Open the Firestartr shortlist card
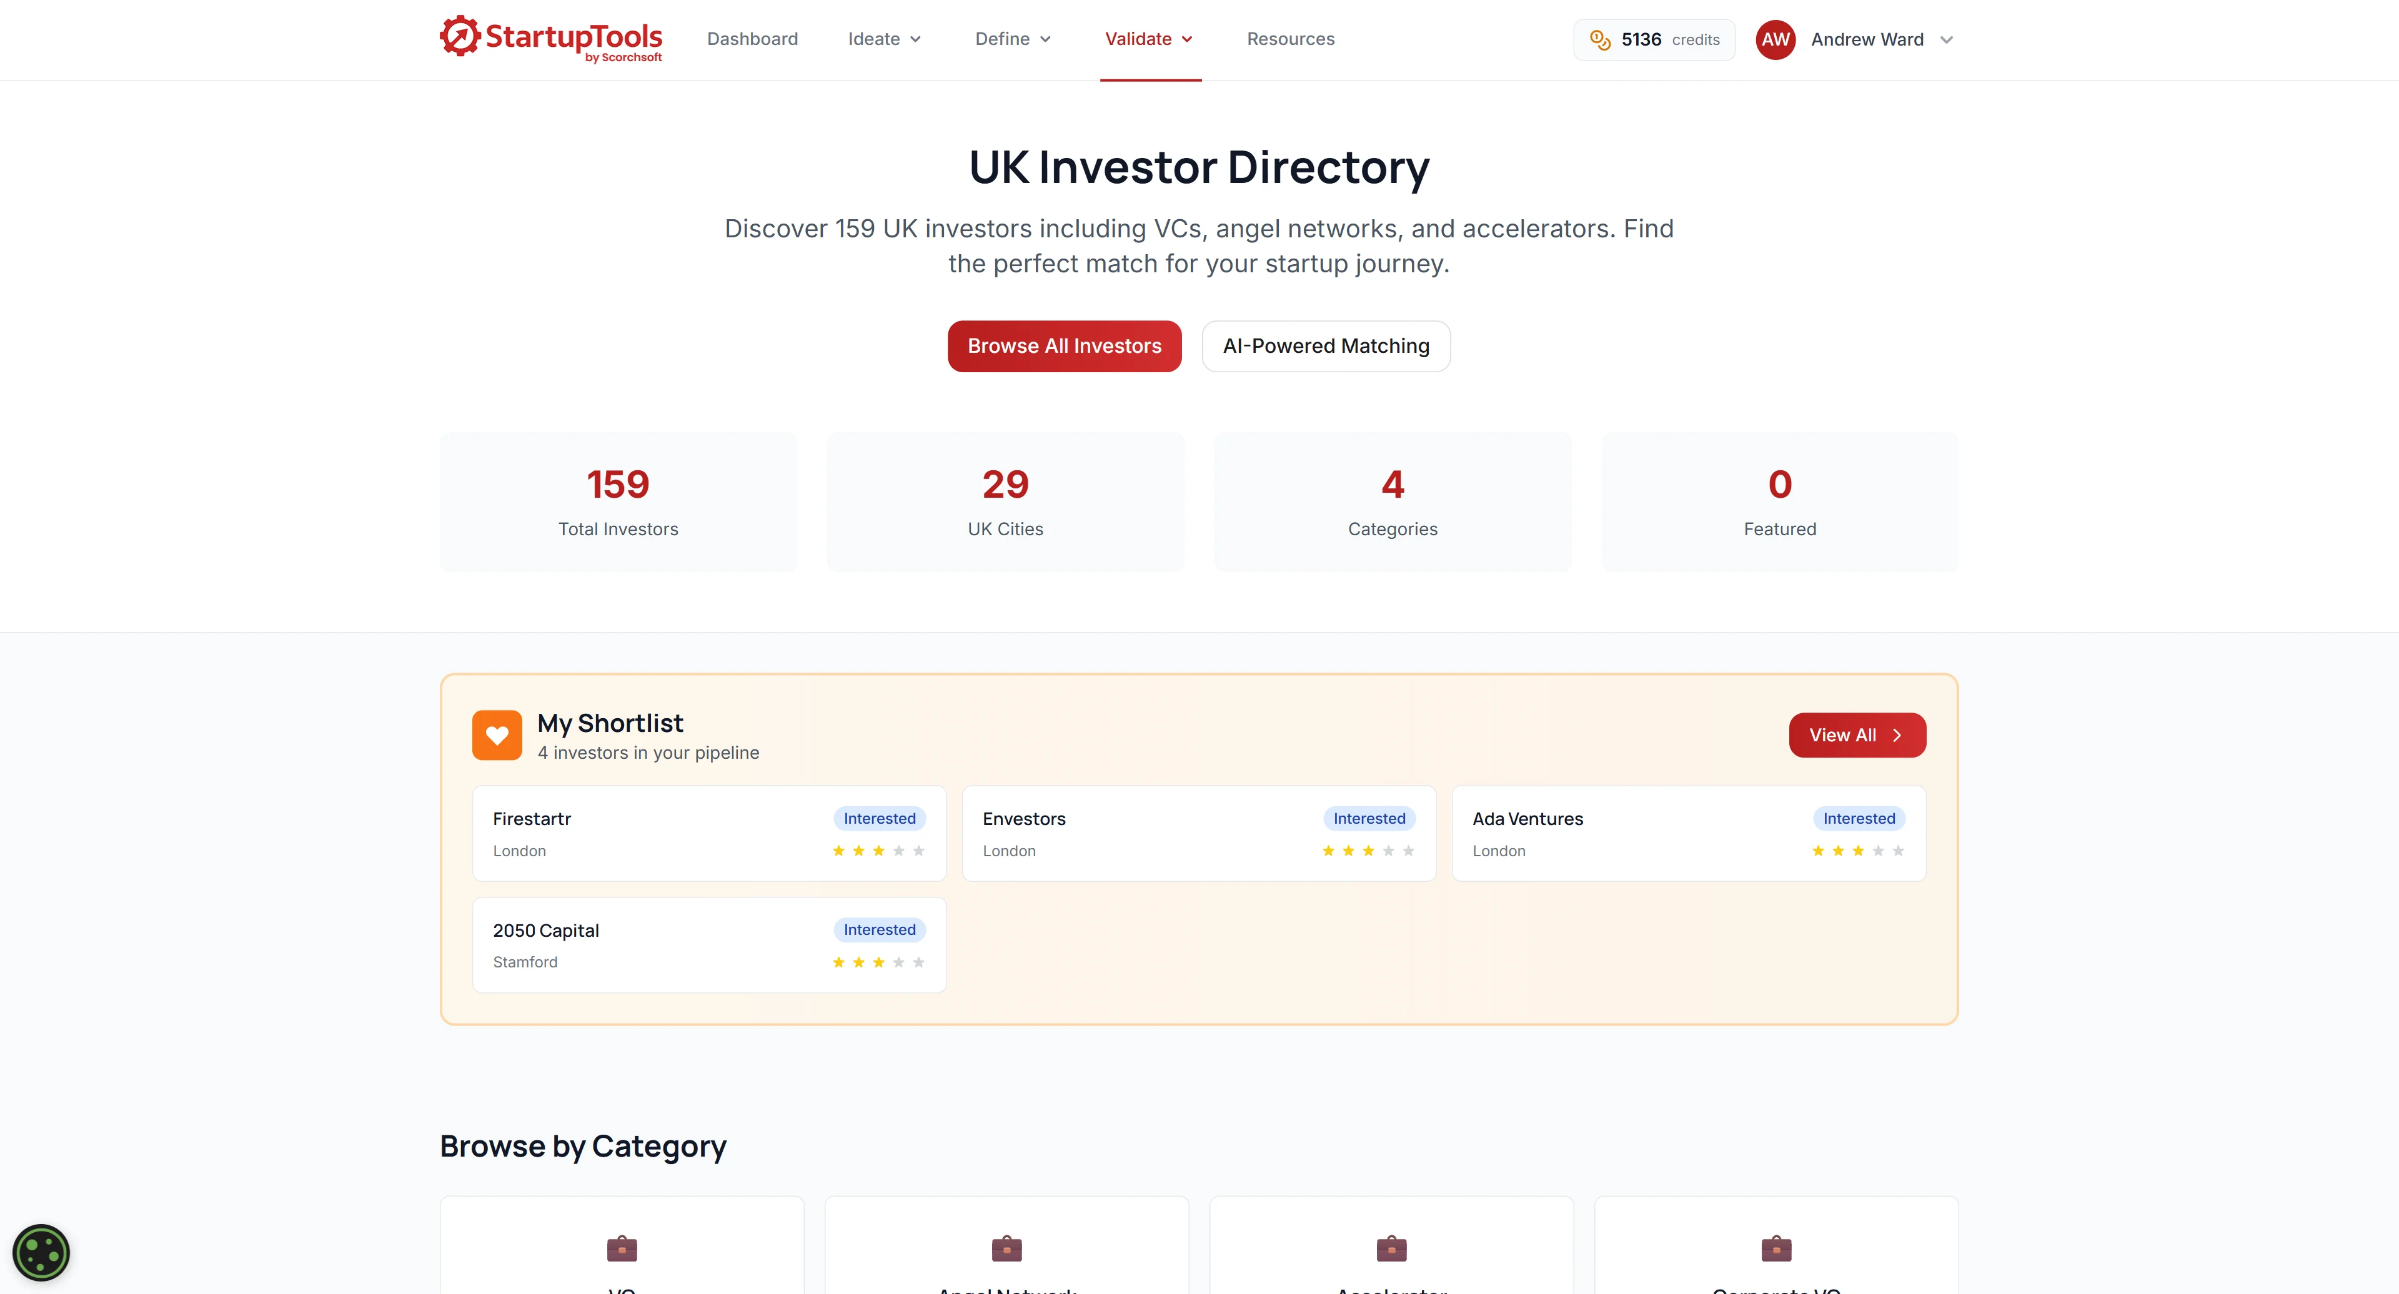The height and width of the screenshot is (1294, 2399). point(710,833)
